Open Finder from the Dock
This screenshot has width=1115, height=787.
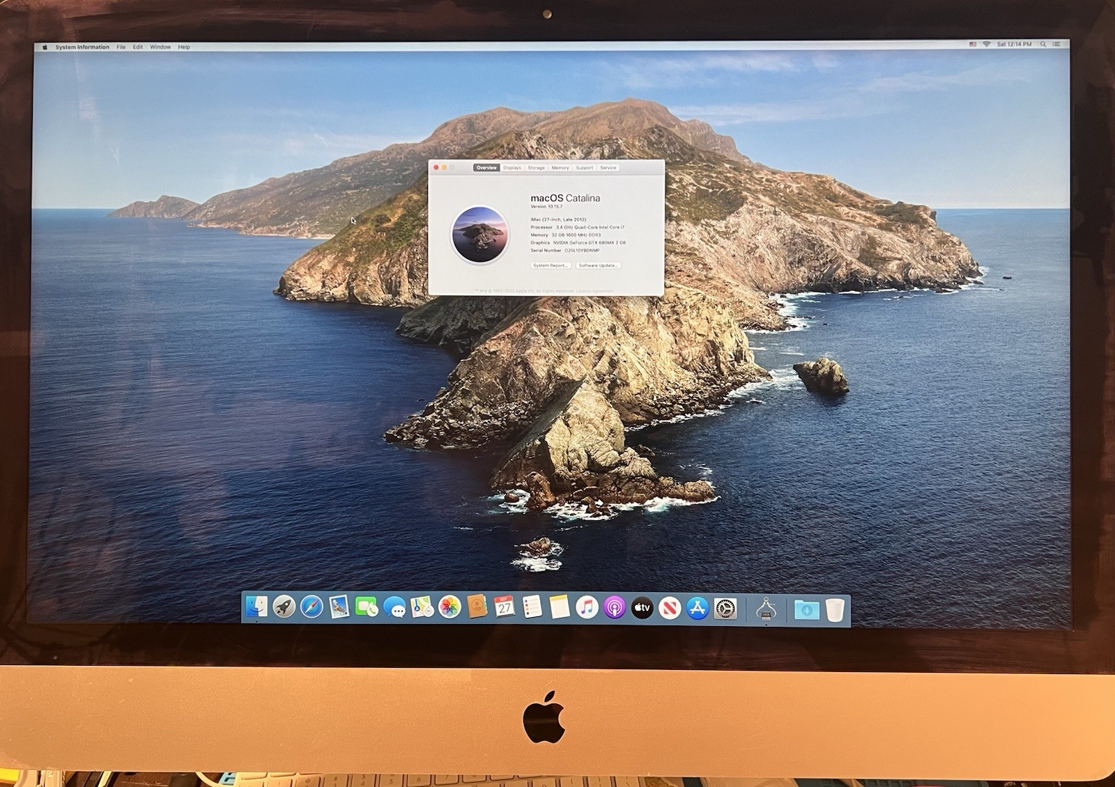[x=256, y=607]
